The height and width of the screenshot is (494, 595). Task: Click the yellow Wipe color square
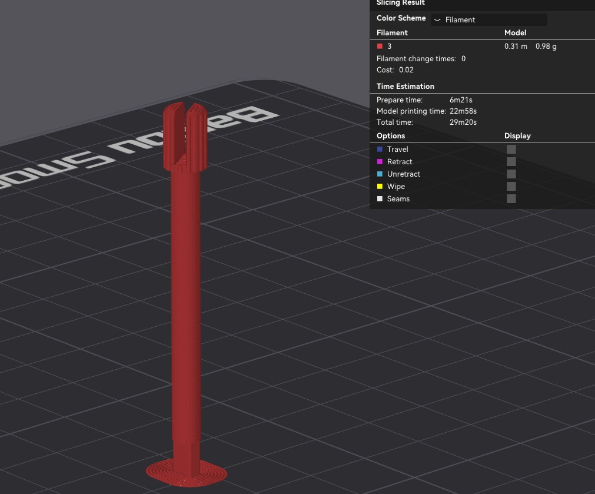pos(380,187)
